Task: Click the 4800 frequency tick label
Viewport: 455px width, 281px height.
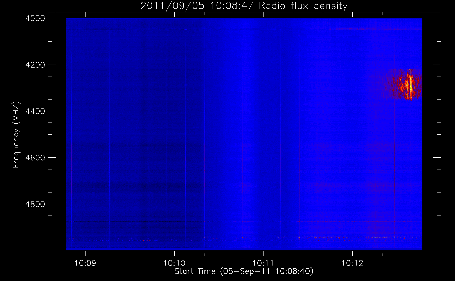Action: [35, 204]
